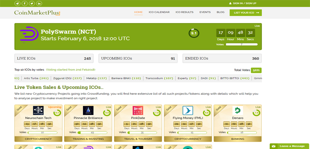Click the Pinnacle Brilliance logo thumbnail
Image resolution: width=310 pixels, height=149 pixels.
(88, 111)
